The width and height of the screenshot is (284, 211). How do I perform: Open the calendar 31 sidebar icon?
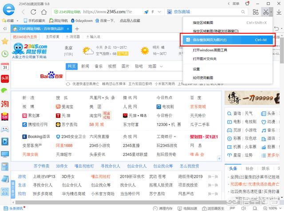pyautogui.click(x=5, y=66)
